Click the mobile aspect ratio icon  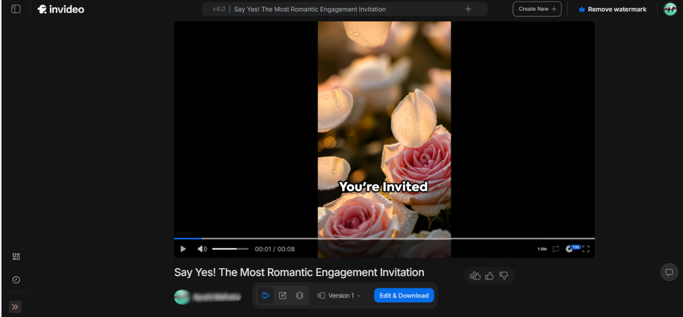(300, 296)
